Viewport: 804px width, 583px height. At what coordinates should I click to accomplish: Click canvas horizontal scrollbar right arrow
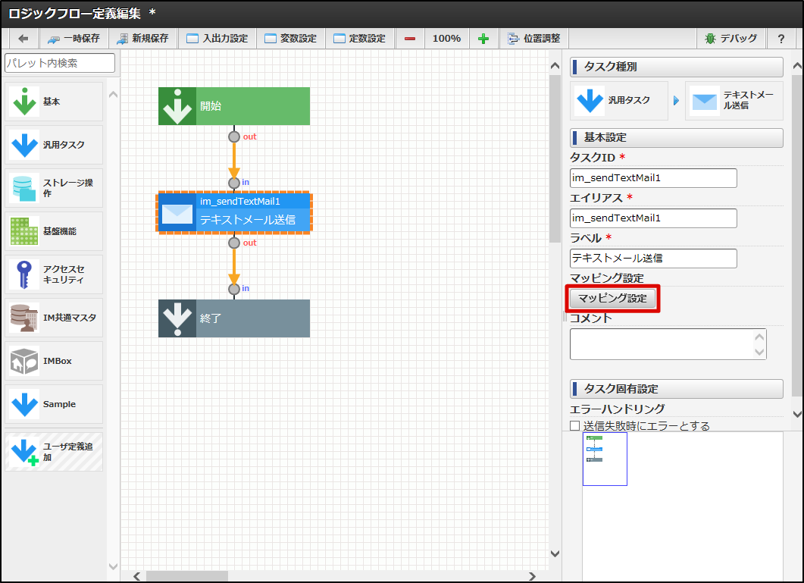[532, 576]
